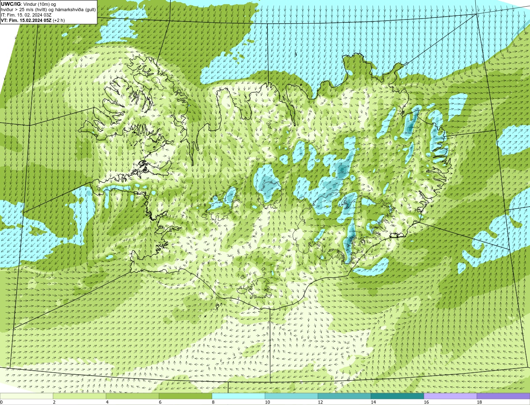The height and width of the screenshot is (405, 530).
Task: Click the 'VT: Fim. 15.02.2024 05Z (+2 h)' line
Action: pyautogui.click(x=33, y=20)
